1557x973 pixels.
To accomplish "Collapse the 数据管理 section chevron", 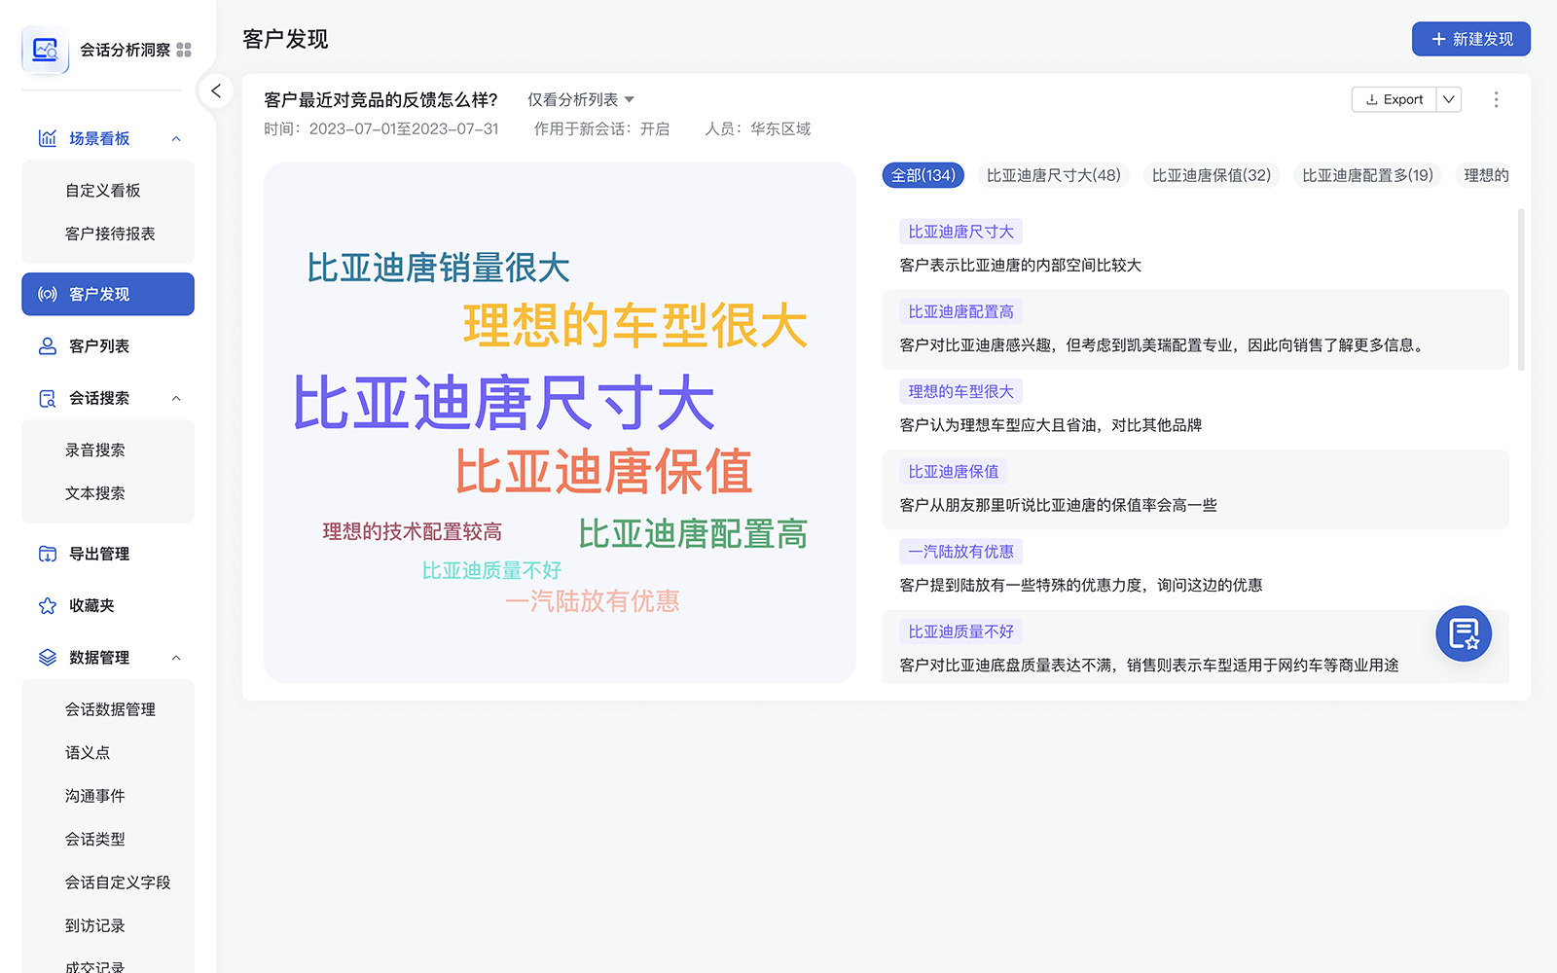I will (176, 658).
